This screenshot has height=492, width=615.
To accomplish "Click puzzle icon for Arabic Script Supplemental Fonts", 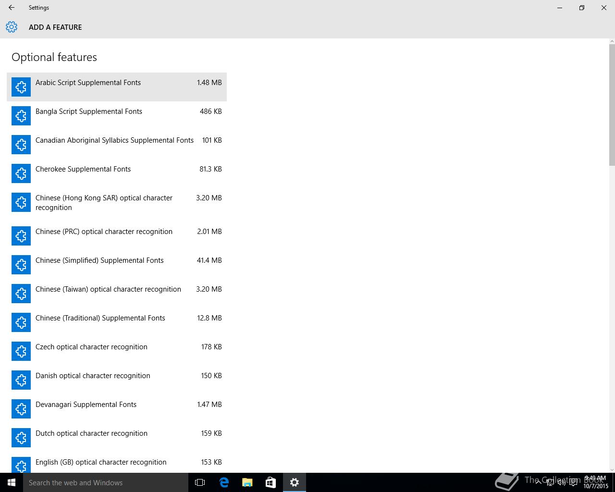I will 21,87.
